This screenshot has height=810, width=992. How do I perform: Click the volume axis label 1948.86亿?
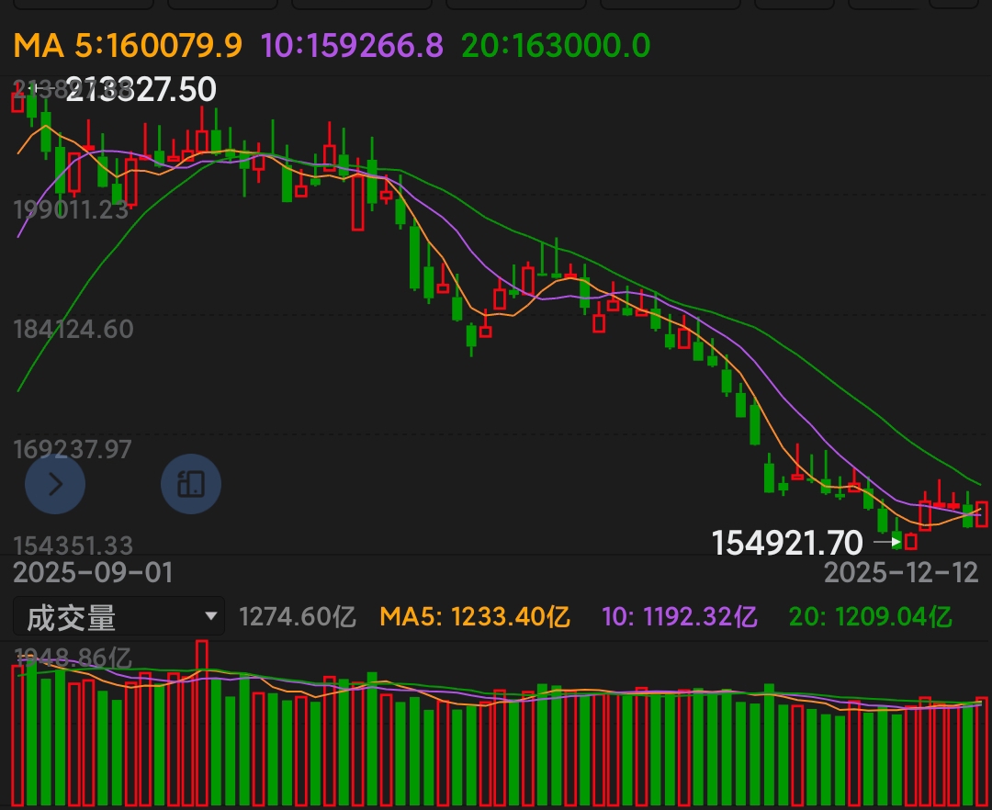click(x=73, y=658)
